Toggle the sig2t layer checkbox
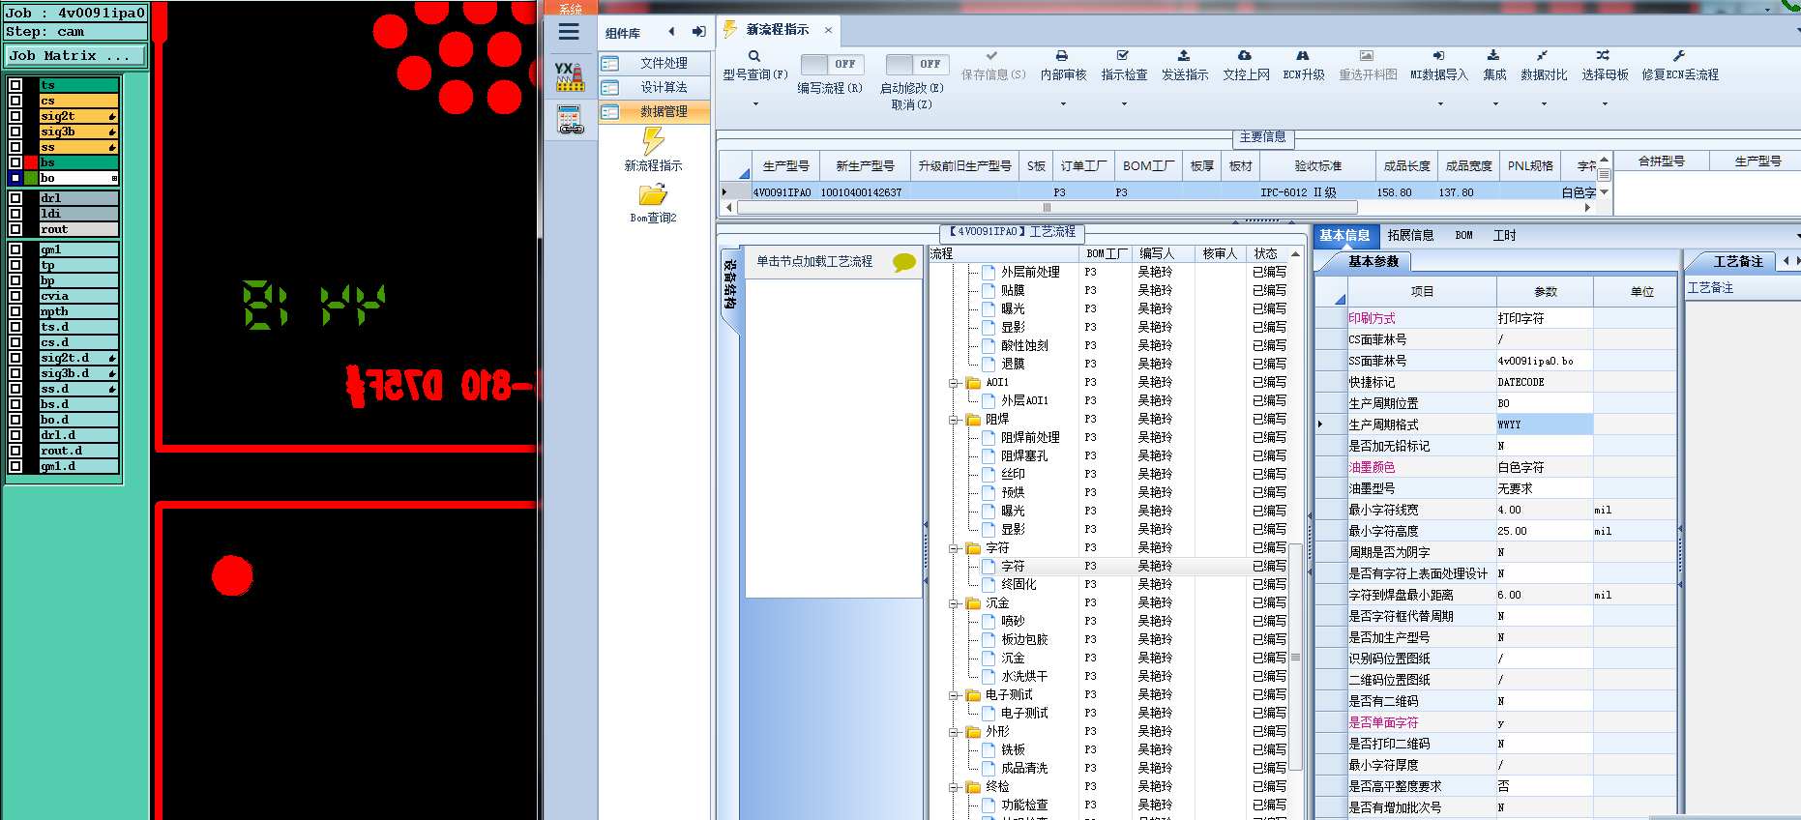This screenshot has height=820, width=1801. coord(15,116)
